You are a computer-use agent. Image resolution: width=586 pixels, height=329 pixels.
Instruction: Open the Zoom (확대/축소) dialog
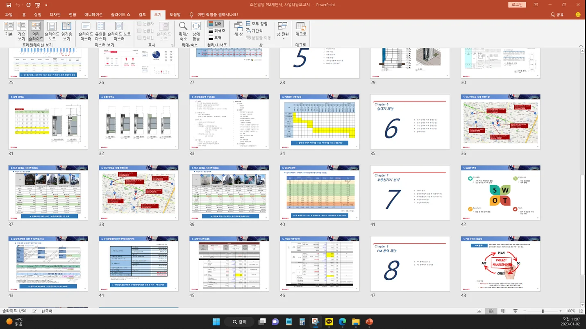[183, 31]
